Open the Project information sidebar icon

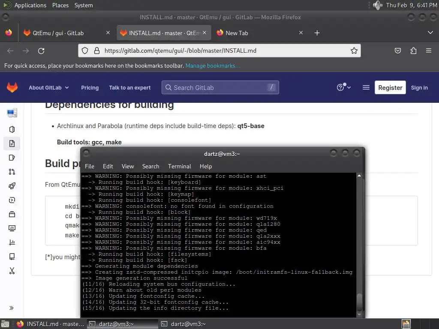point(12,129)
